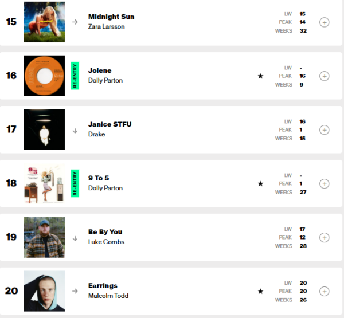
Task: Open the Zara Larsson artist link
Action: [x=107, y=26]
